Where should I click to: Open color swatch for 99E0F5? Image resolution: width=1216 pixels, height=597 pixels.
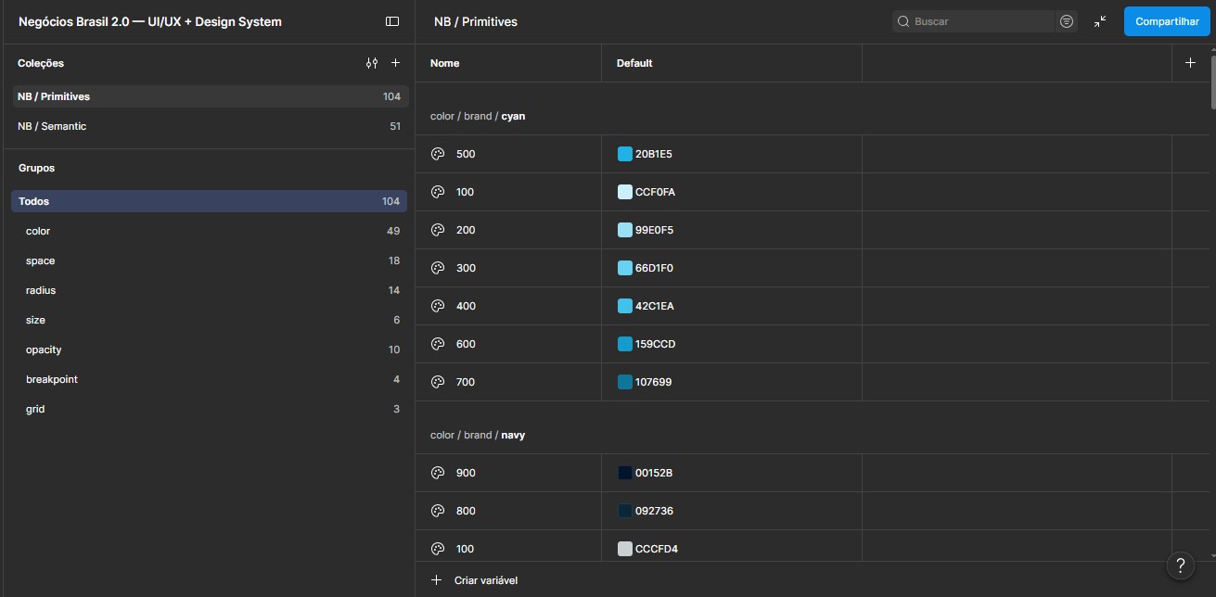point(625,230)
